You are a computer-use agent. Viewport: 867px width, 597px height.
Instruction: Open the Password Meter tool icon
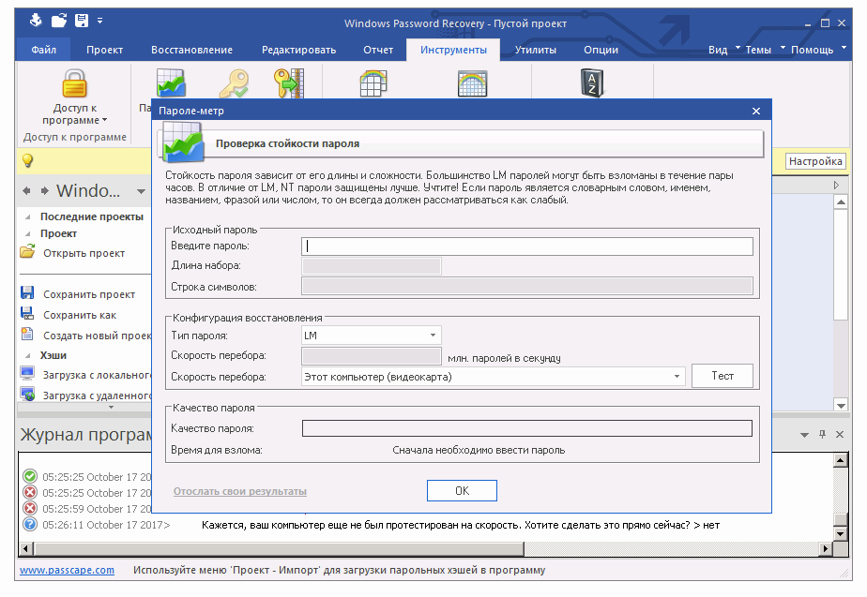tap(173, 83)
